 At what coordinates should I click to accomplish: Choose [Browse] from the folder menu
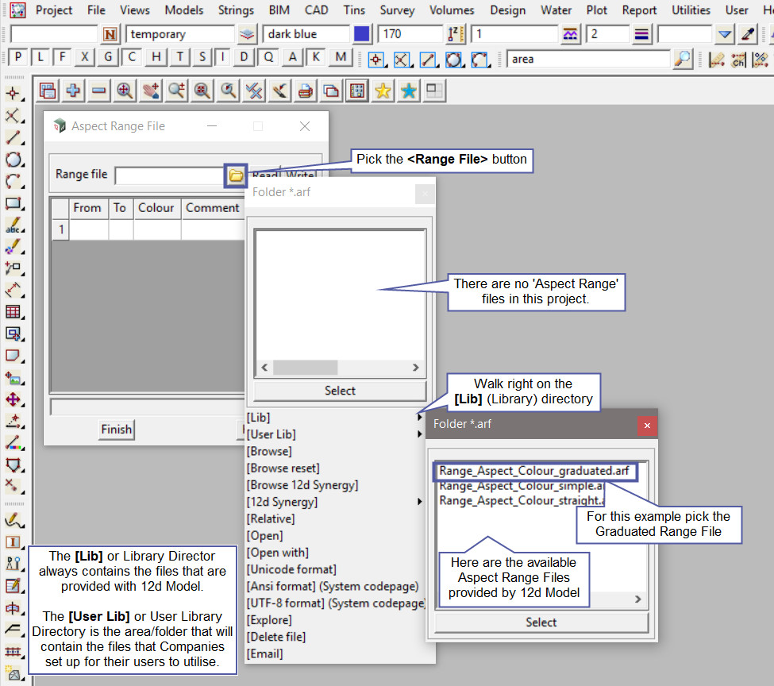pyautogui.click(x=269, y=451)
